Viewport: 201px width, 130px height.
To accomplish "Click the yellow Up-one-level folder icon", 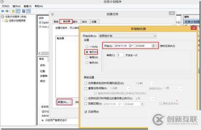I will [x=13, y=11].
